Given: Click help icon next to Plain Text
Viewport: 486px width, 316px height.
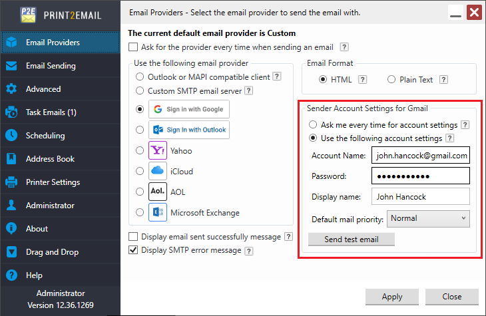Looking at the screenshot, I should click(443, 80).
